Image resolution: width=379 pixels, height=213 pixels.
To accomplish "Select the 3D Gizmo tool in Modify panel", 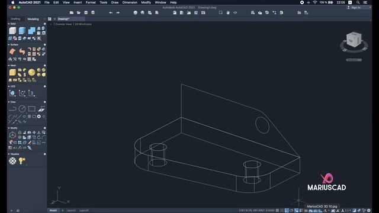I will pos(12,135).
